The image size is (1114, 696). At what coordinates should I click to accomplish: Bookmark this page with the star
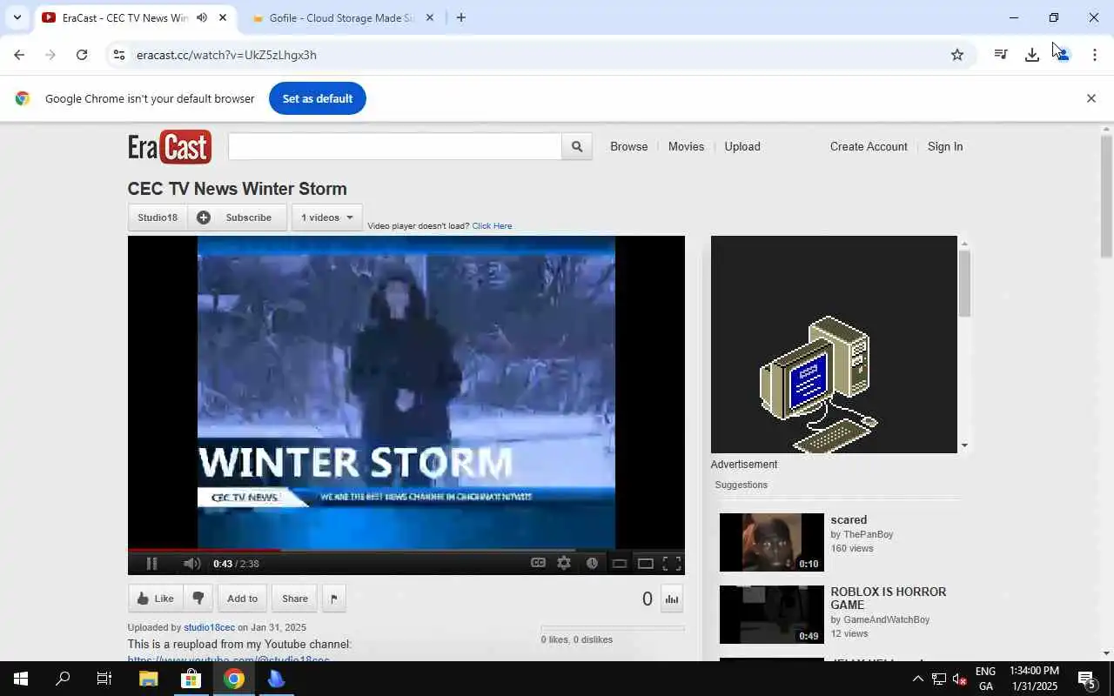tap(957, 55)
